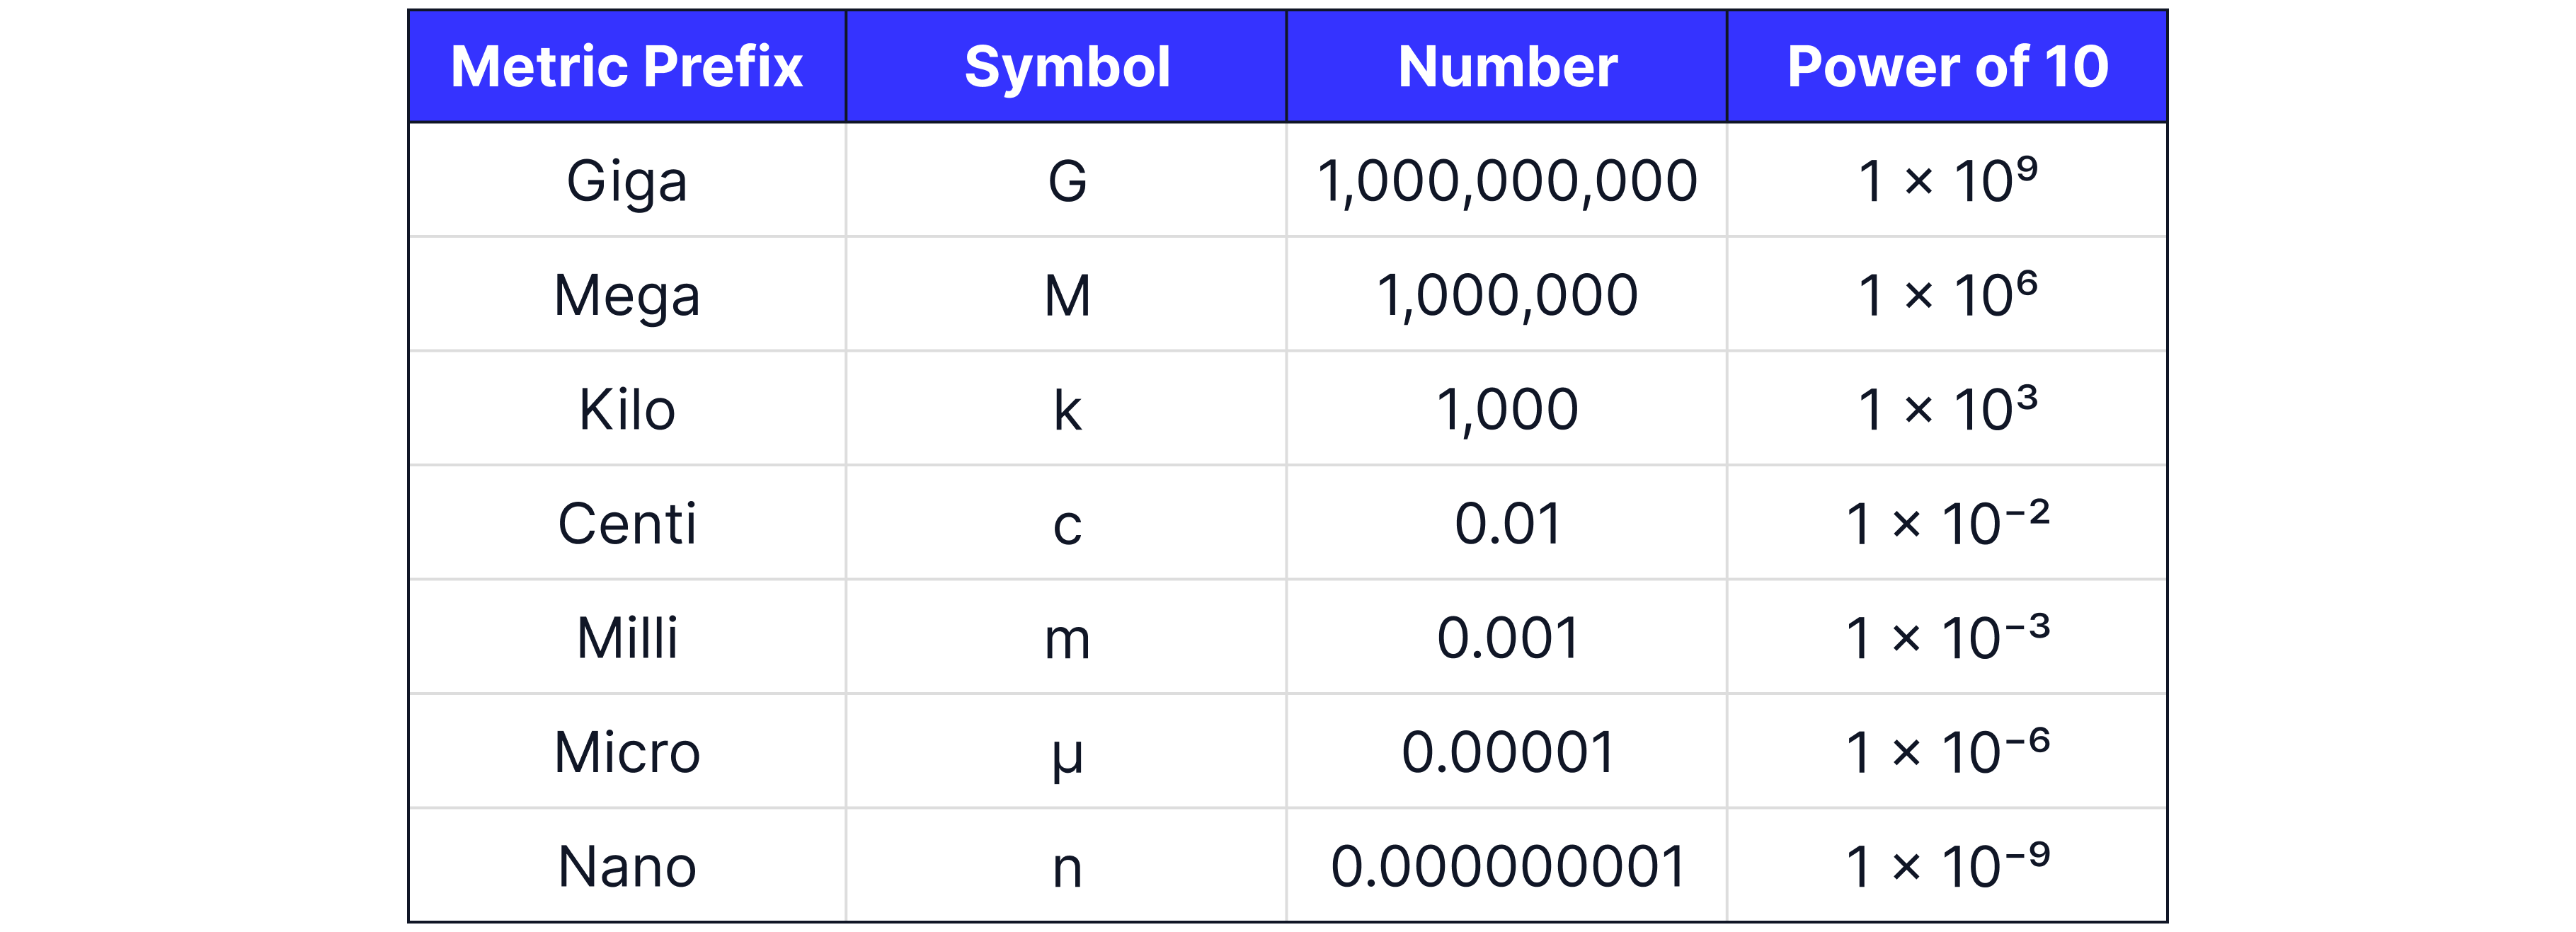Image resolution: width=2576 pixels, height=932 pixels.
Task: Click the Symbol column header
Action: [x=1067, y=67]
